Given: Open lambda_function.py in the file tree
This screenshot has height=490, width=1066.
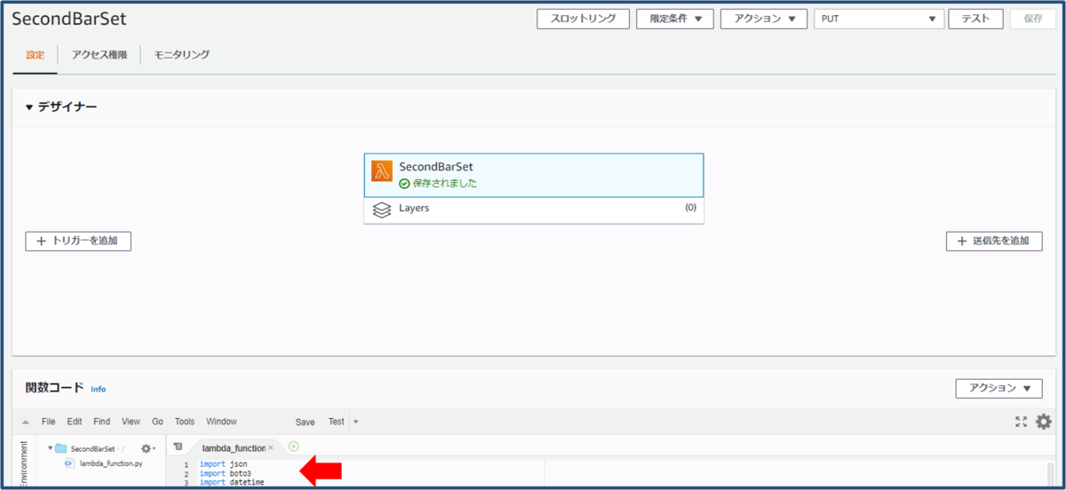Looking at the screenshot, I should (111, 463).
